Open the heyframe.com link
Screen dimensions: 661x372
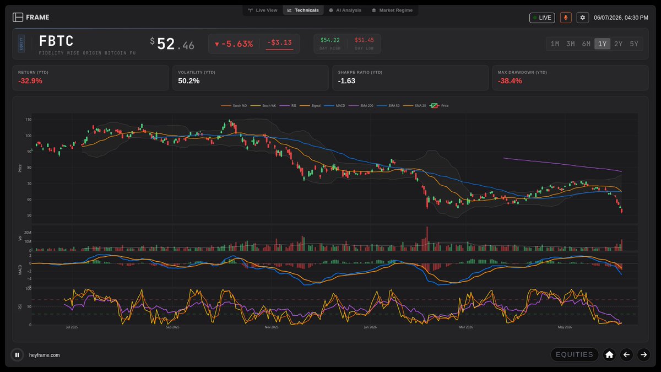click(44, 355)
